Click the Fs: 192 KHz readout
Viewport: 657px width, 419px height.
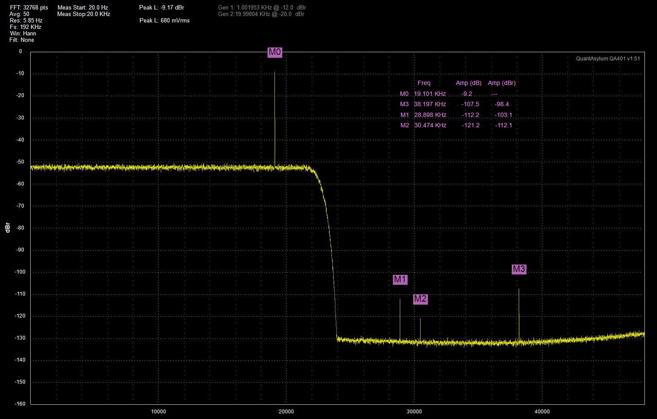pos(26,27)
